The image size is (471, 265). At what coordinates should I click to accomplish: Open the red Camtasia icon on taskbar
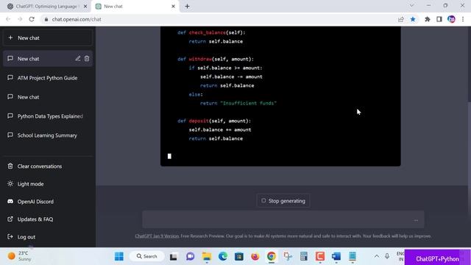click(x=320, y=256)
